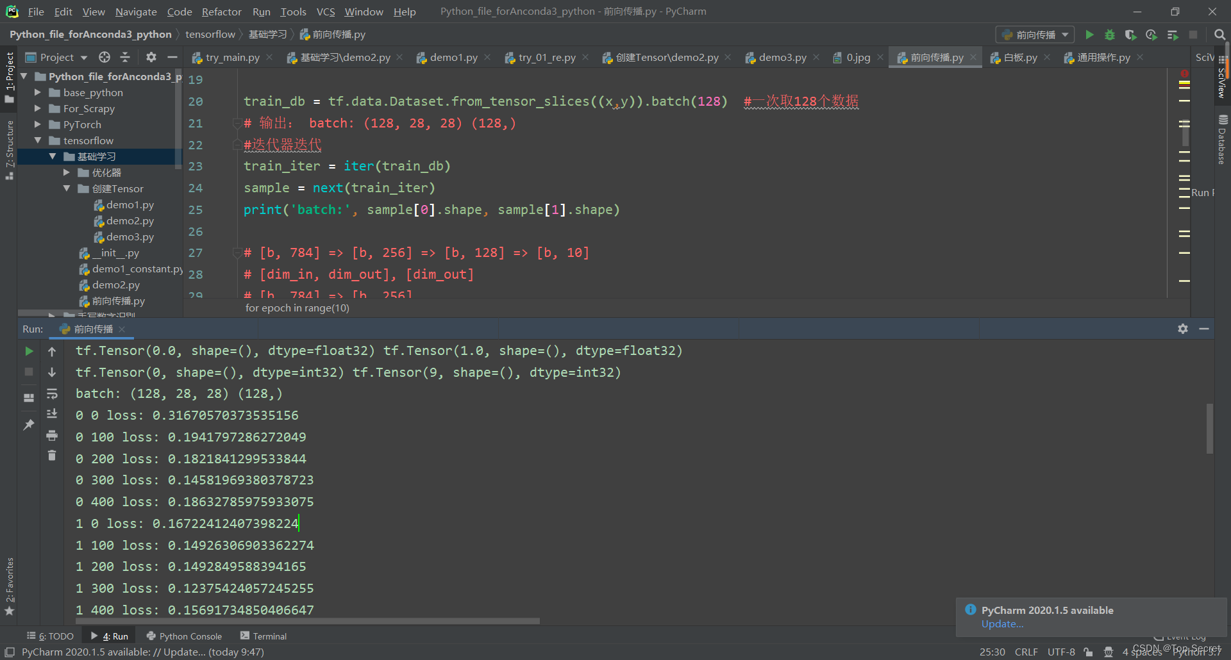Image resolution: width=1231 pixels, height=660 pixels.
Task: Collapse all nodes in the Project panel
Action: (x=126, y=57)
